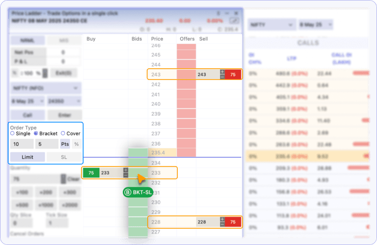Click price 232 in the ladder
377x245 pixels.
point(156,183)
